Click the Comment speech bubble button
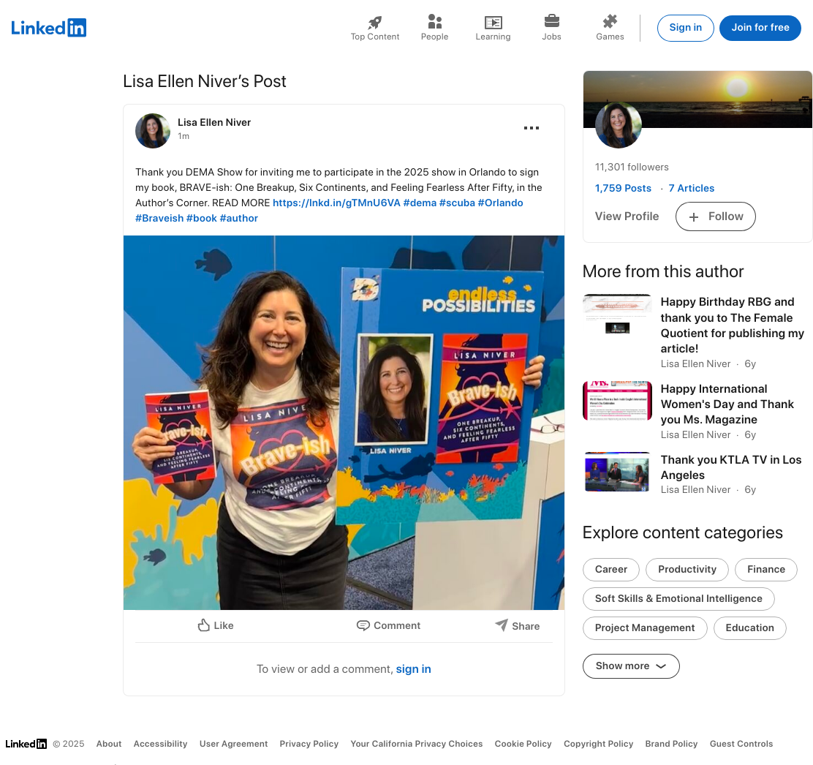The width and height of the screenshot is (813, 765). coord(389,625)
